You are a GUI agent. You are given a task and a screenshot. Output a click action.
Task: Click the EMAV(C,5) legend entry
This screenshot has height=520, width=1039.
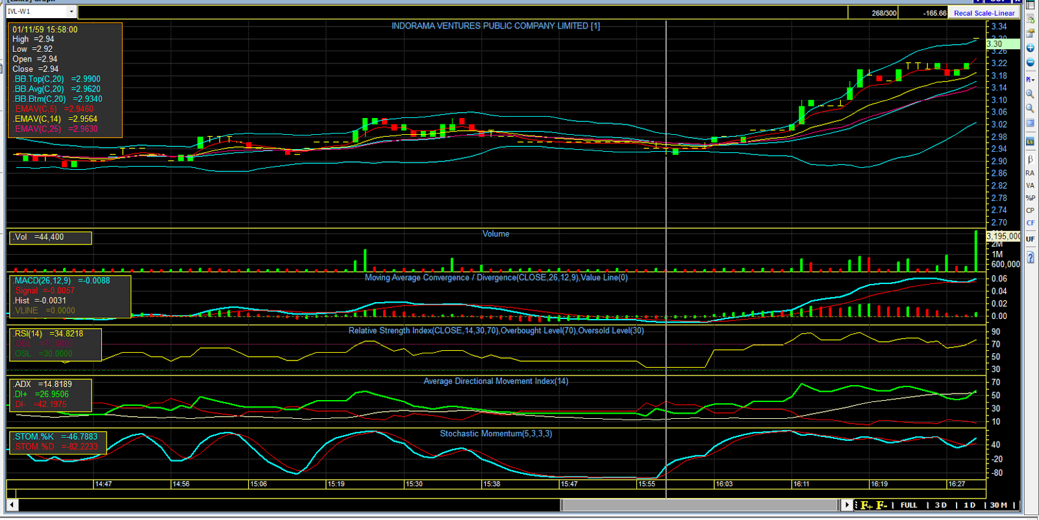coord(54,109)
